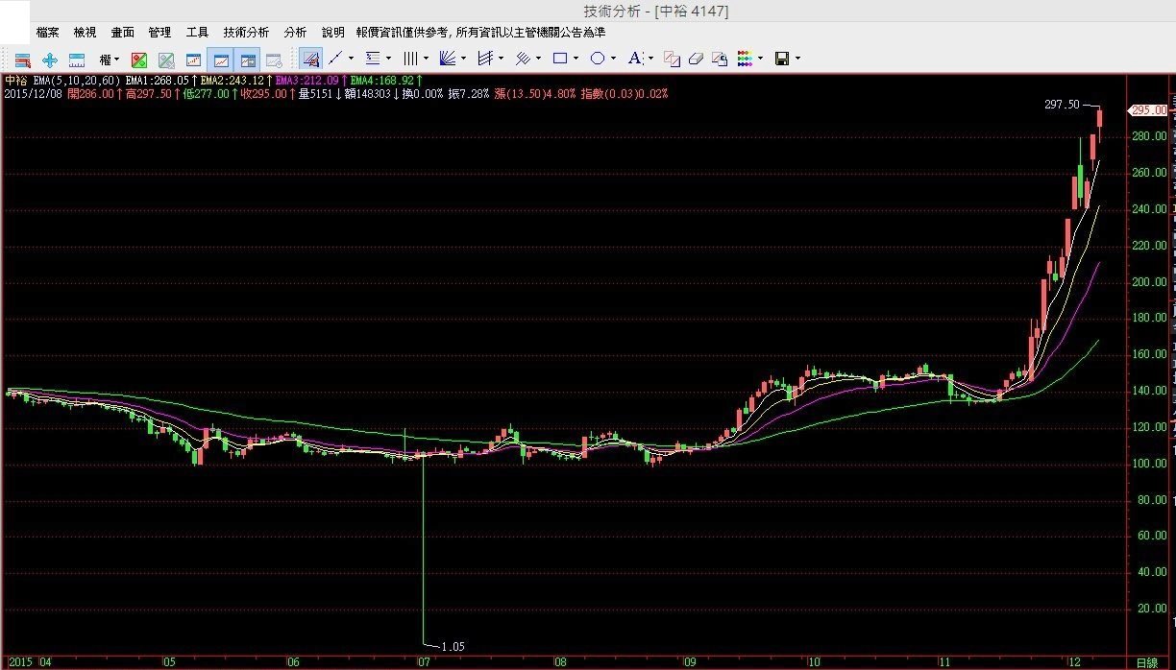Open the 權 dropdown in toolbar
This screenshot has height=670, width=1176.
[x=109, y=60]
